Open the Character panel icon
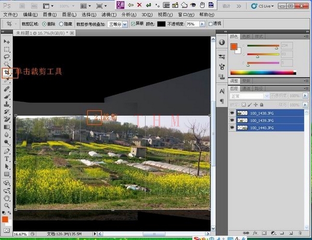312x240 pixels. coord(222,91)
